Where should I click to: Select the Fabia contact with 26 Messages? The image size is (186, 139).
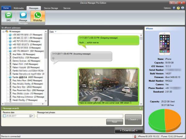(26, 67)
